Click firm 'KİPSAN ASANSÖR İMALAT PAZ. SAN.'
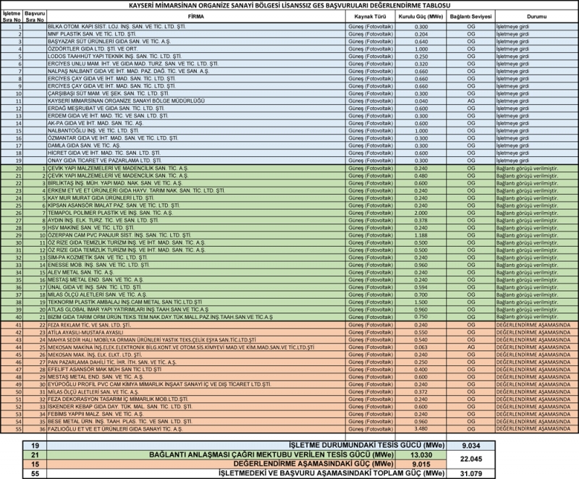 coord(114,205)
